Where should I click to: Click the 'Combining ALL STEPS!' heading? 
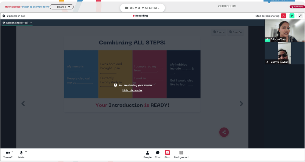click(132, 43)
